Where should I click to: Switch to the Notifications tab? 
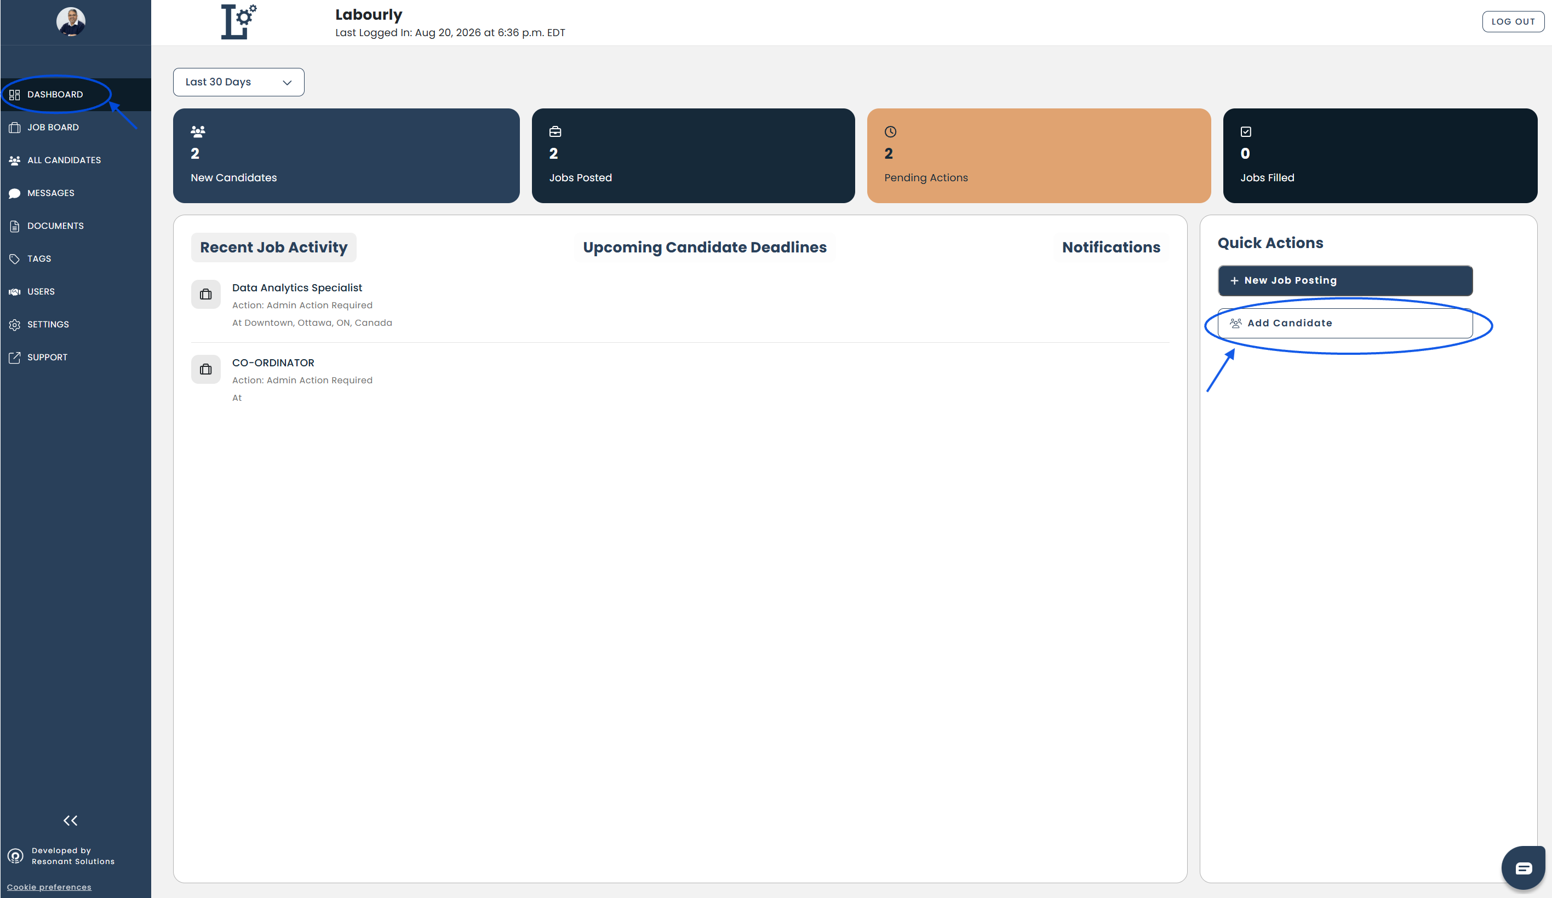tap(1111, 247)
